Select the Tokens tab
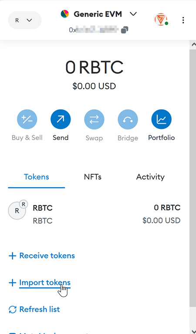This screenshot has height=334, width=196. (37, 177)
